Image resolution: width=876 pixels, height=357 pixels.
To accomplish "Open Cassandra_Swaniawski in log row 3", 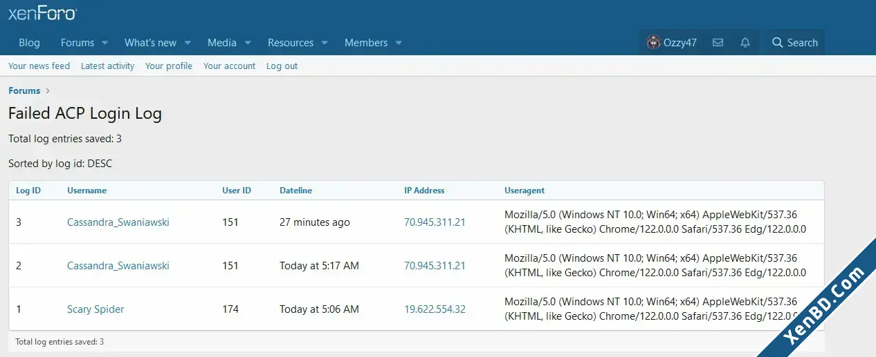I will pos(118,222).
